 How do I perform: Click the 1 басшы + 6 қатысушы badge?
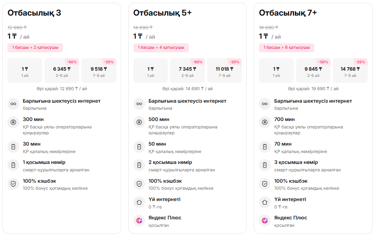pyautogui.click(x=286, y=48)
